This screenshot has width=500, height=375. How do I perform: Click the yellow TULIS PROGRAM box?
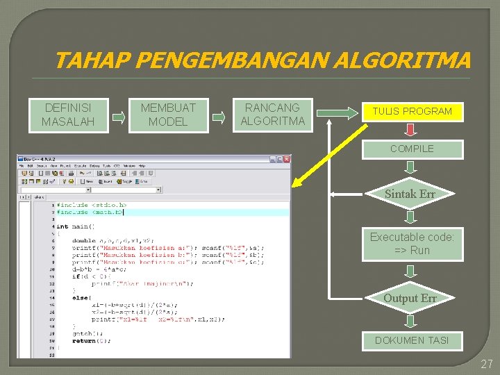[x=412, y=112]
